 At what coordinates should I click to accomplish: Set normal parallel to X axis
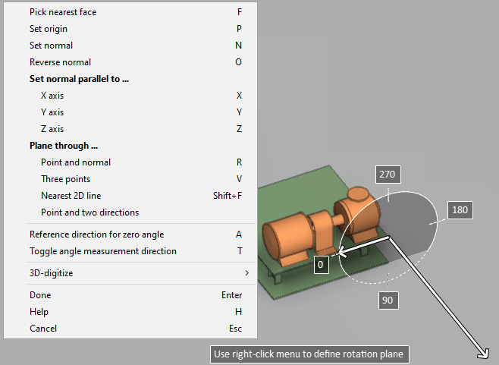52,96
